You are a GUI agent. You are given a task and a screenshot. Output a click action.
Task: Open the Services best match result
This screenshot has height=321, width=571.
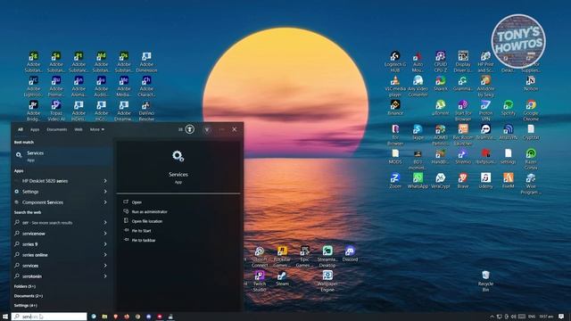tap(62, 156)
